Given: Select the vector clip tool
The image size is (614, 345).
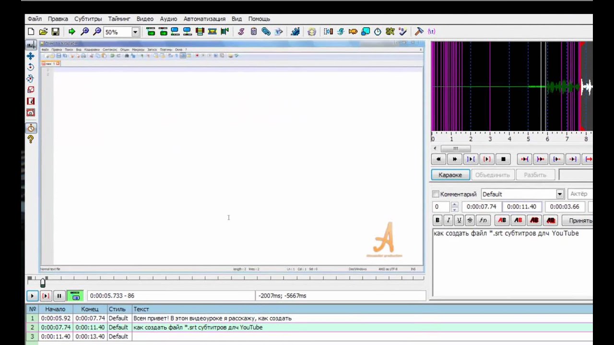Looking at the screenshot, I should [x=31, y=113].
